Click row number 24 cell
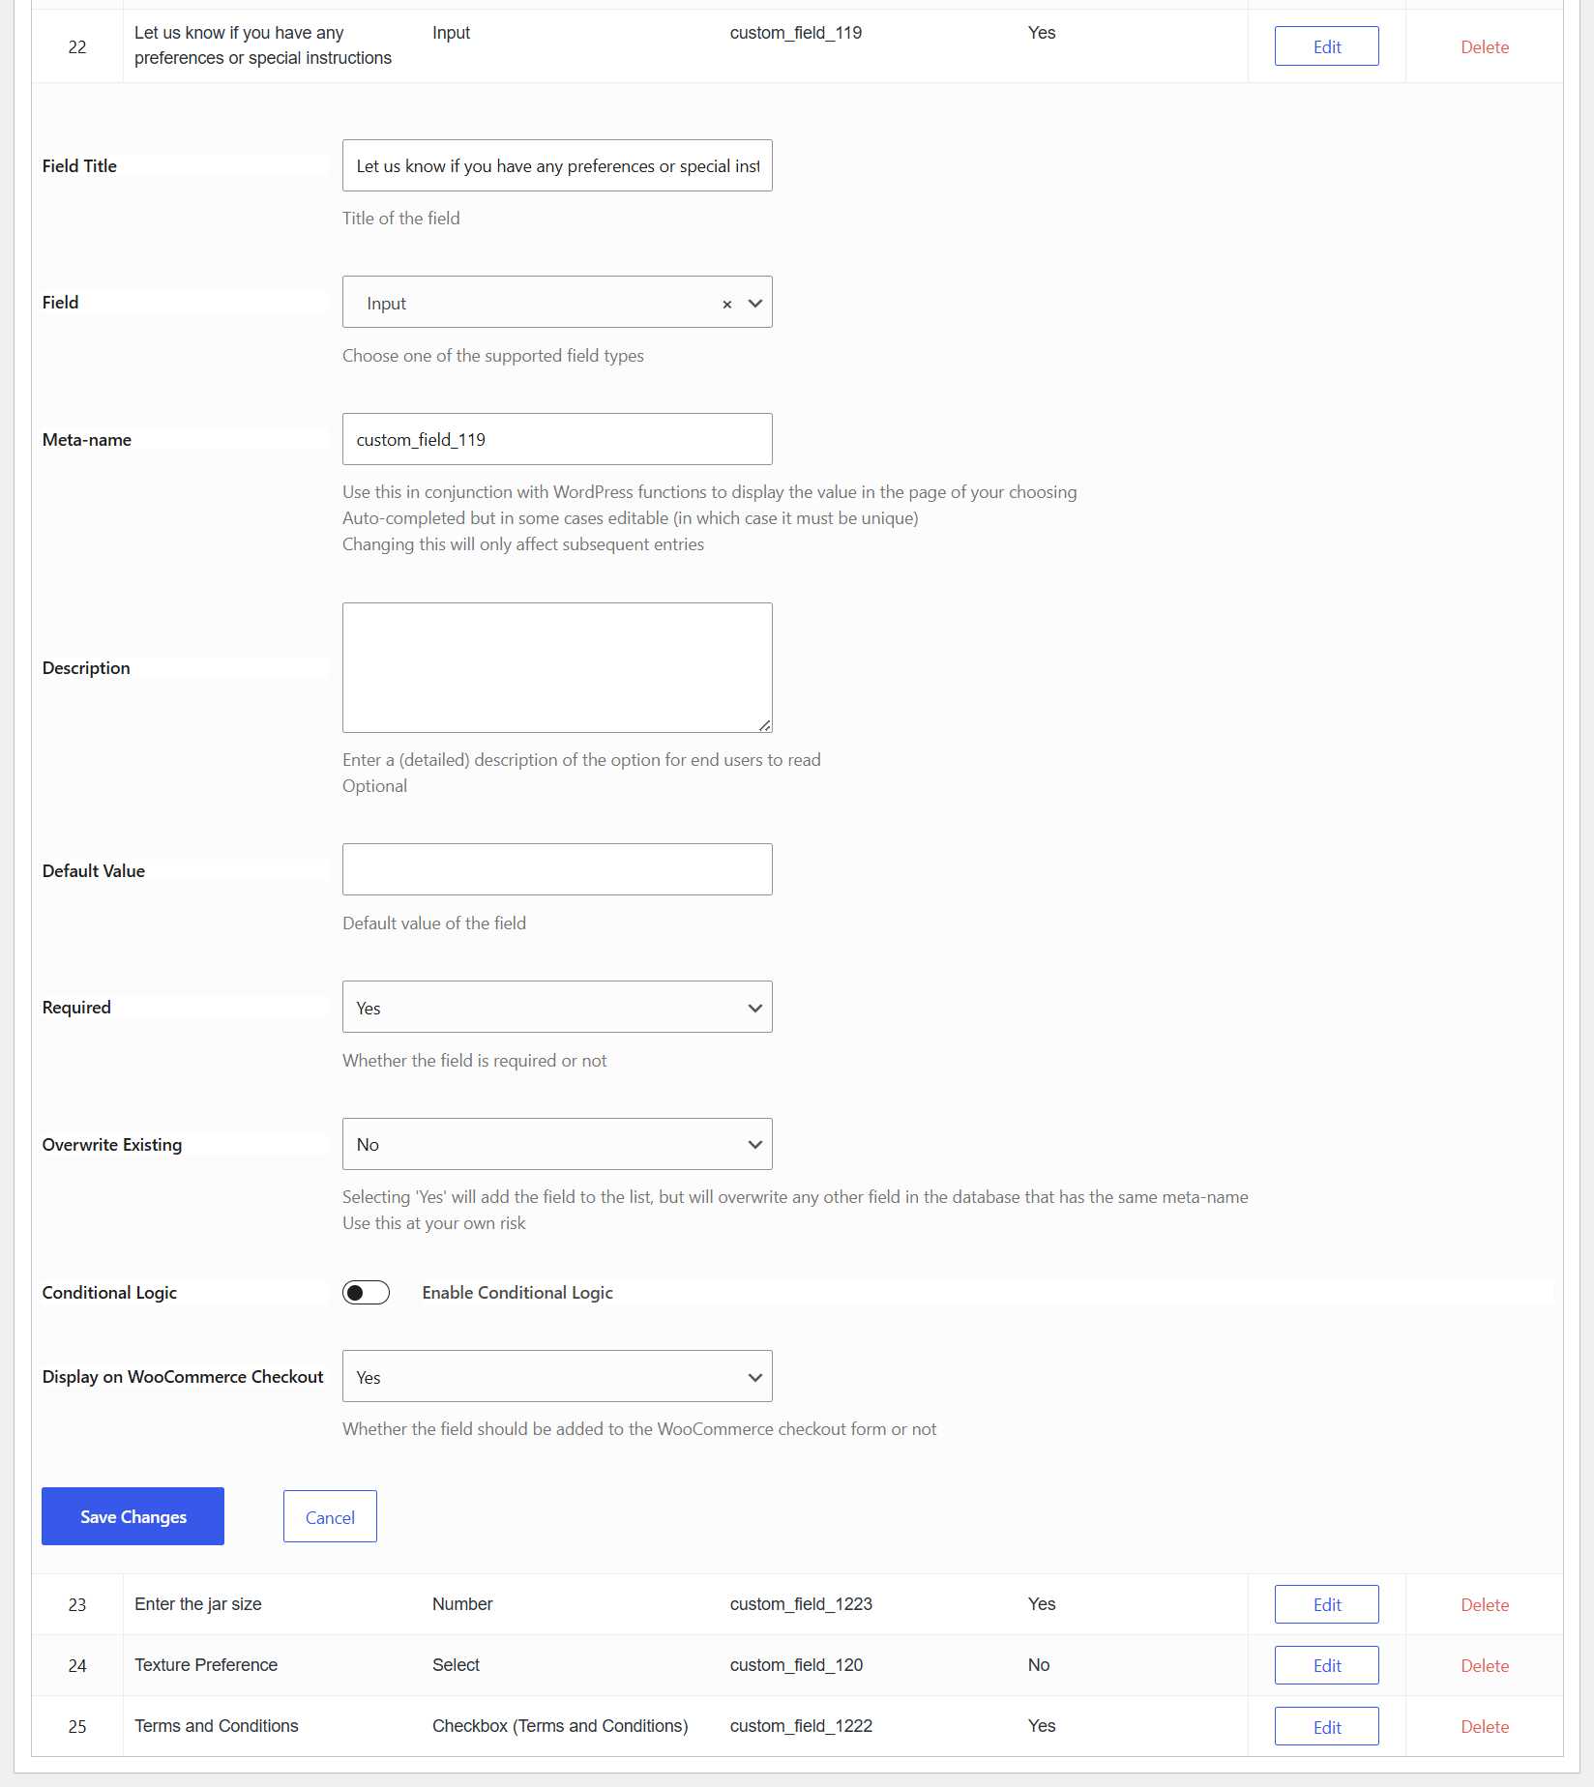The image size is (1594, 1787). (77, 1665)
